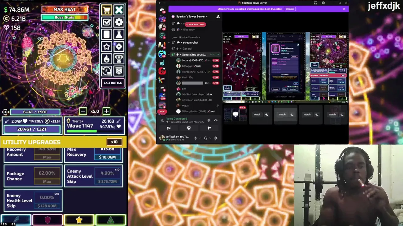Dismiss the Streamer Mode banner X
403x226 pixels.
tap(344, 9)
